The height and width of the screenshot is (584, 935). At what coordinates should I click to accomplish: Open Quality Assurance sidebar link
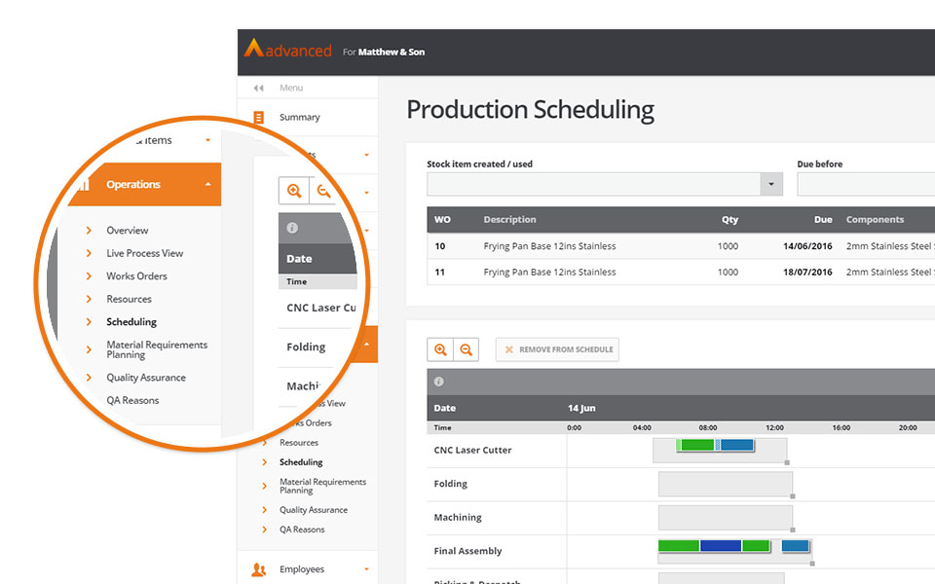click(x=313, y=510)
